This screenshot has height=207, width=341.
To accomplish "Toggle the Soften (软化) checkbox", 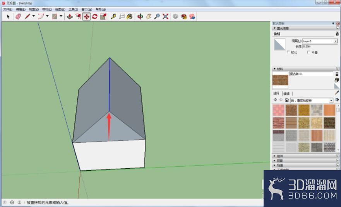I will tap(288, 52).
